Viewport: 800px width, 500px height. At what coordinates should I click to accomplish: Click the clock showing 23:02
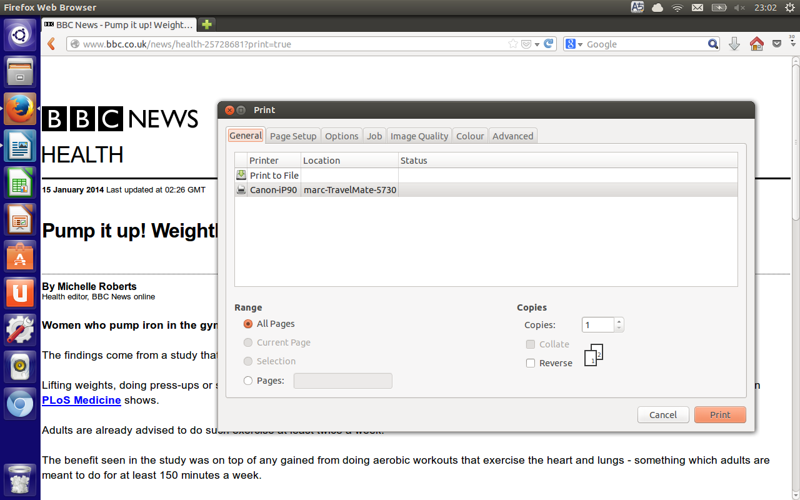click(x=766, y=7)
